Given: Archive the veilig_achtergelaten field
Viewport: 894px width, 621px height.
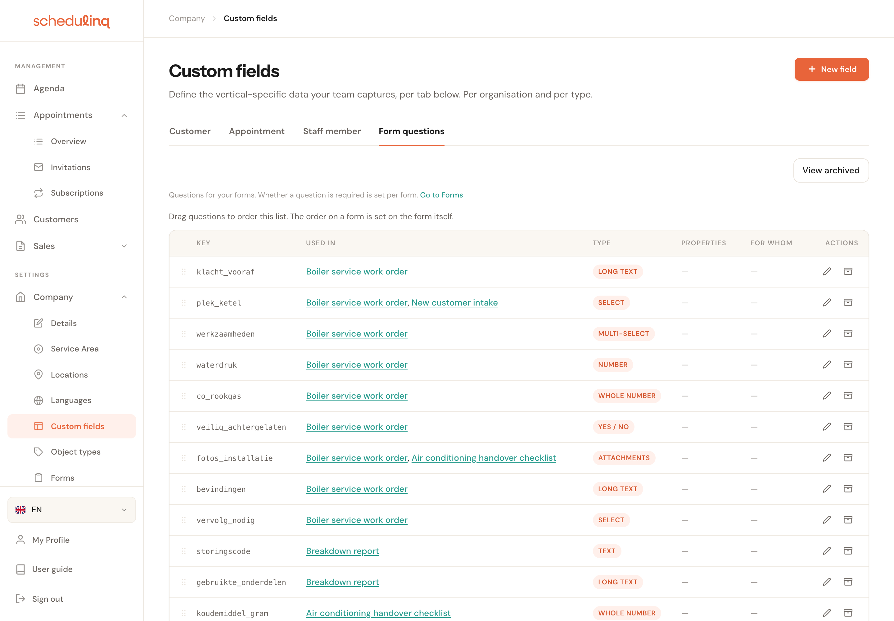Looking at the screenshot, I should (848, 427).
